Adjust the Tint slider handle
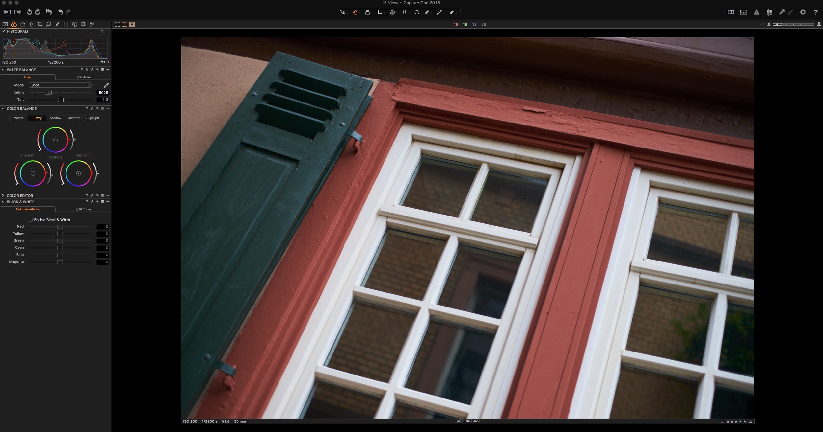 click(x=61, y=100)
